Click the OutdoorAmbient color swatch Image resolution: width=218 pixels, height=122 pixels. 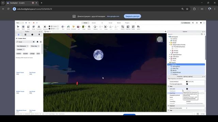[187, 82]
